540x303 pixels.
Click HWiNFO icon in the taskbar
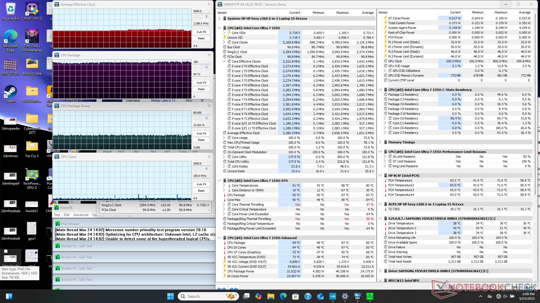tap(357, 296)
